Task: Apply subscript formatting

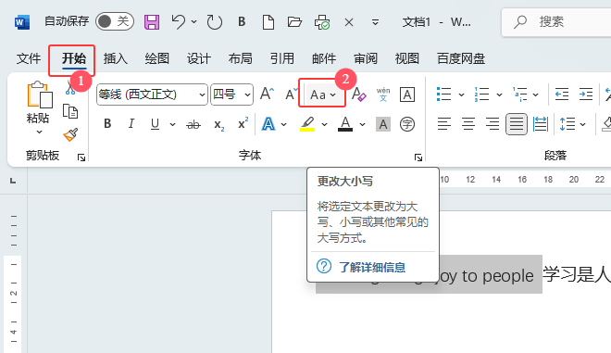Action: 219,125
